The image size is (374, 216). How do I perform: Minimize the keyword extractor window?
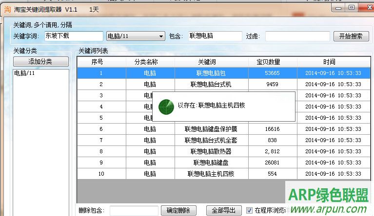(x=338, y=8)
